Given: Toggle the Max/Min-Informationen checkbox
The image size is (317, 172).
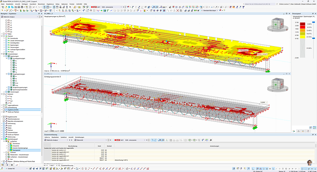Looking at the screenshot, I should tap(4, 121).
